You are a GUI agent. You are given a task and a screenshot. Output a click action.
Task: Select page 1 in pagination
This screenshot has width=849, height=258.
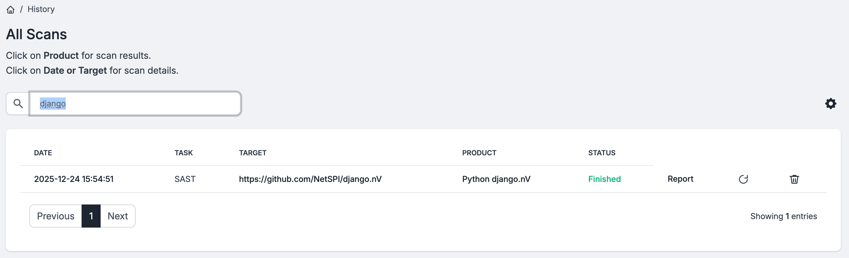(91, 216)
